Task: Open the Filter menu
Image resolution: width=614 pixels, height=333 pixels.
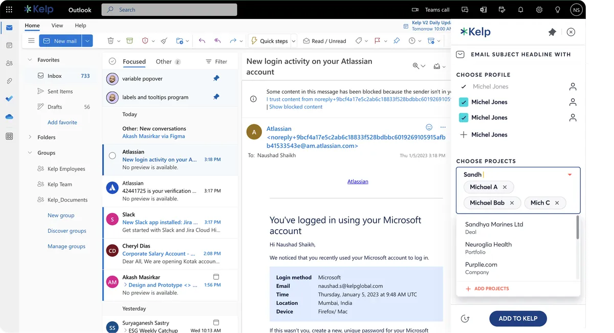Action: [x=216, y=62]
